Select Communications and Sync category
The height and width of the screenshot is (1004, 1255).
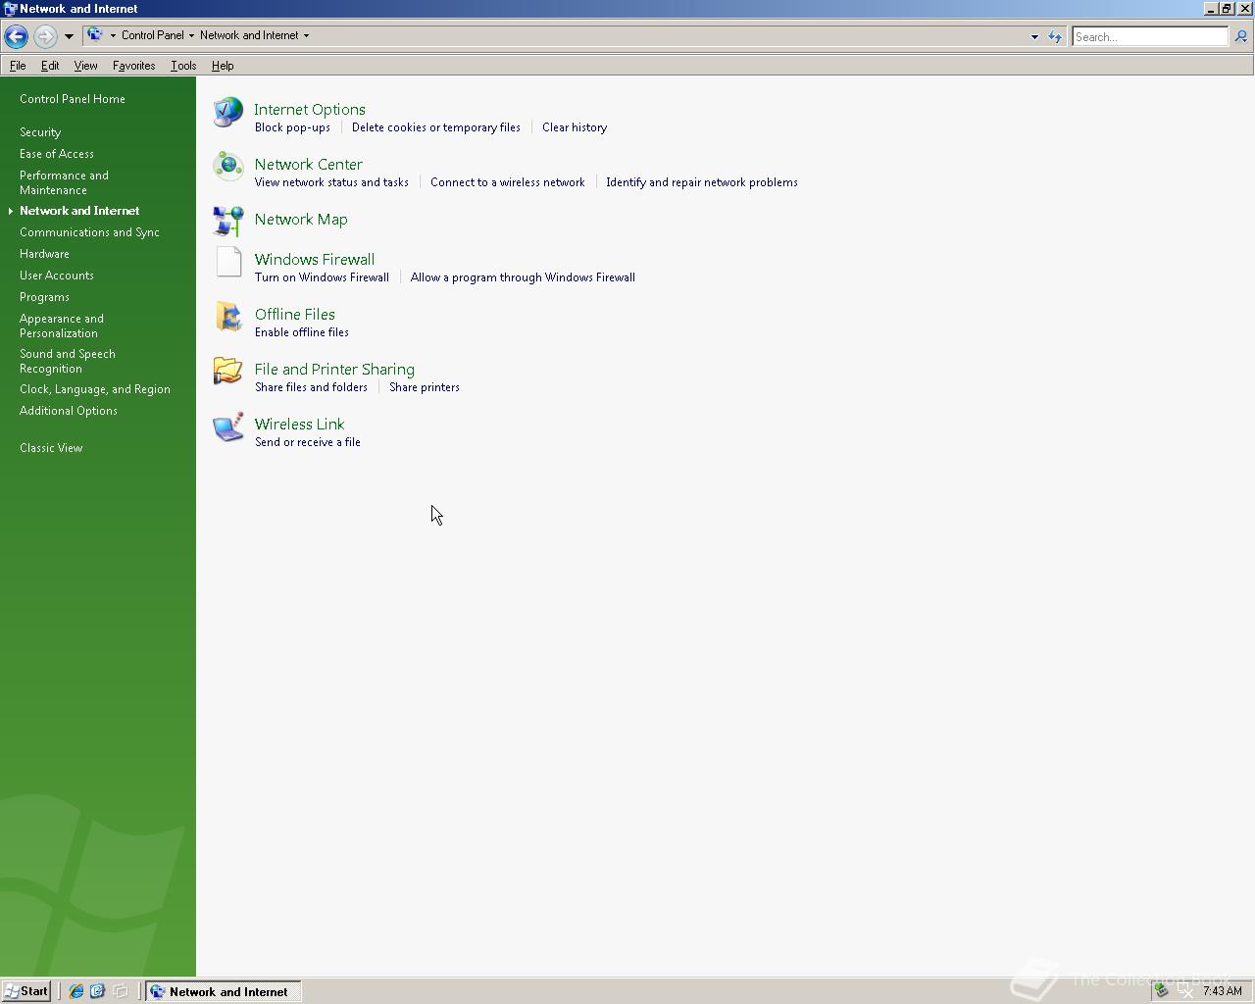89,232
